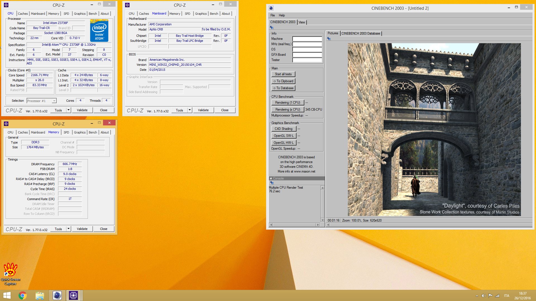Click the CINEBENCH 2003 title bar icon

(271, 8)
